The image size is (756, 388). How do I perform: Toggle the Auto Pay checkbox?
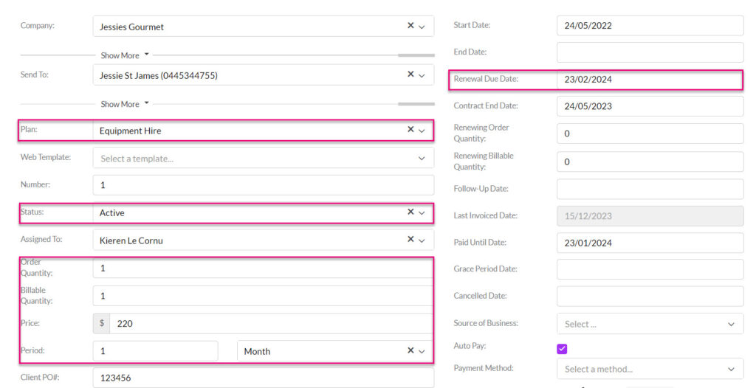(562, 349)
